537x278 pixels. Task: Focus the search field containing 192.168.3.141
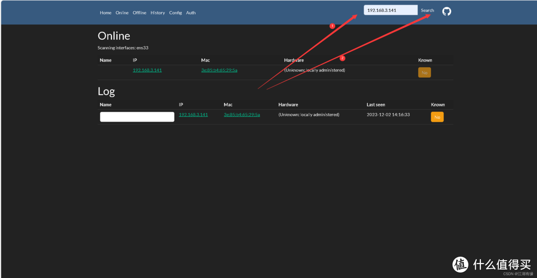pyautogui.click(x=390, y=10)
